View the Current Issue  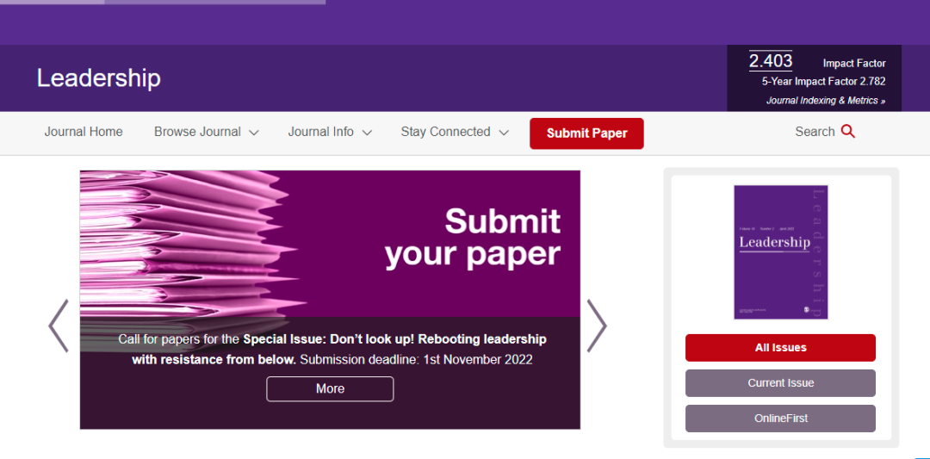click(x=780, y=383)
